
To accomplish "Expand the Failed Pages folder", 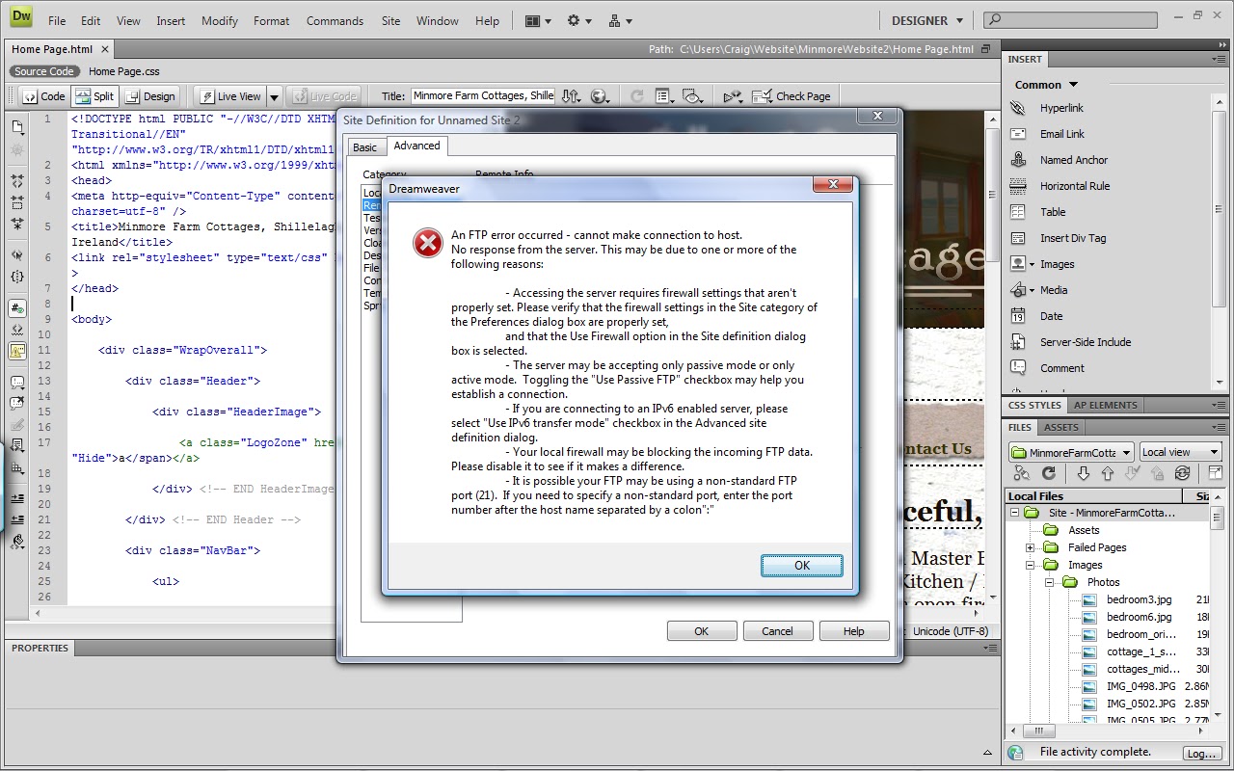I will coord(1030,548).
